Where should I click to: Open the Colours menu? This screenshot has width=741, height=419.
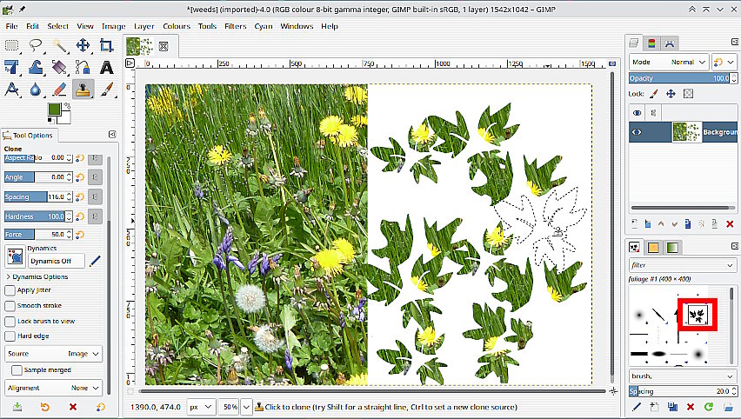point(177,26)
